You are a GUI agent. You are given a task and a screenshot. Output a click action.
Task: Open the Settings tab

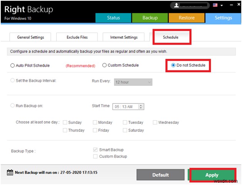point(223,18)
